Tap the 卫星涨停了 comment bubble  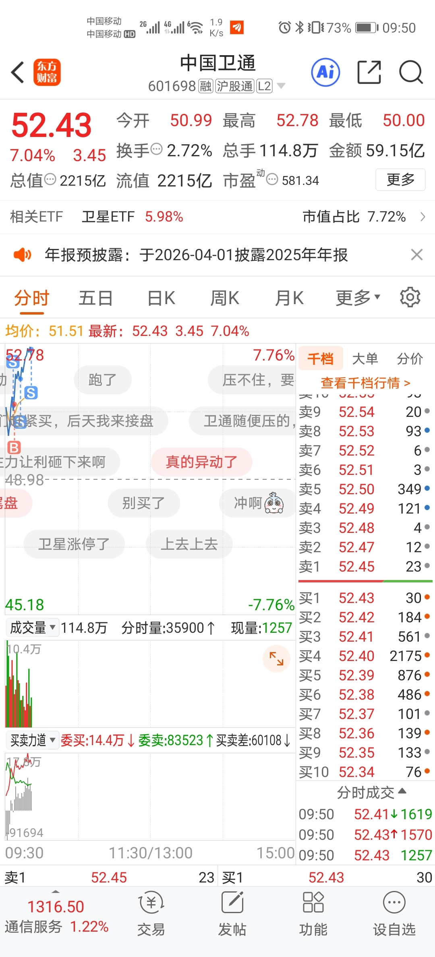(74, 544)
